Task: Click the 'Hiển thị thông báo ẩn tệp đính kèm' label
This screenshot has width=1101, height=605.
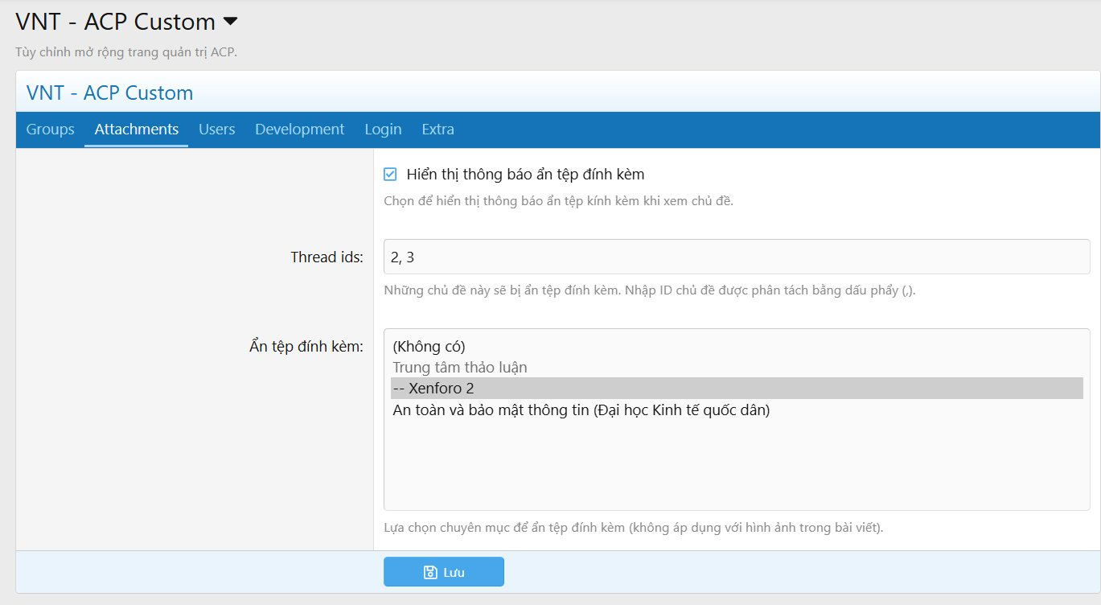Action: tap(526, 174)
